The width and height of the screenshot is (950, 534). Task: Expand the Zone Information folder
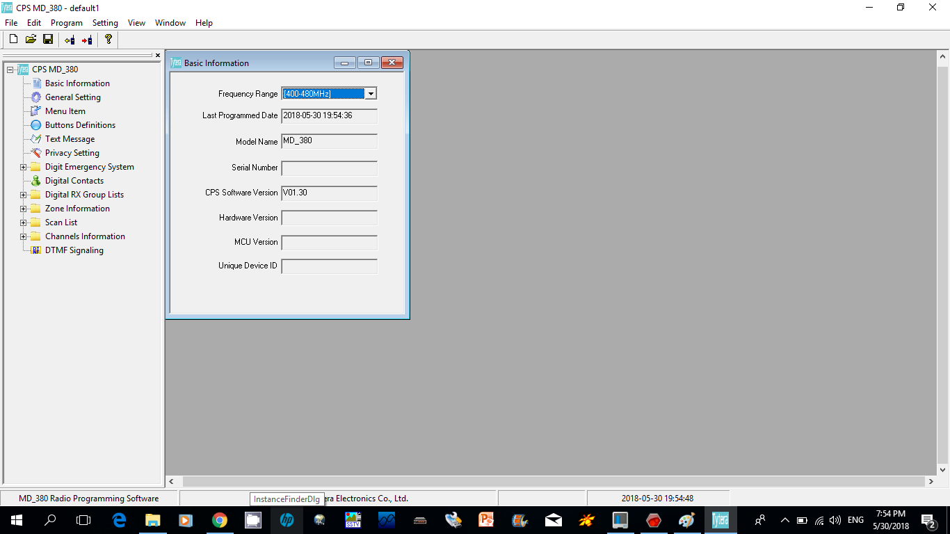[x=23, y=209]
